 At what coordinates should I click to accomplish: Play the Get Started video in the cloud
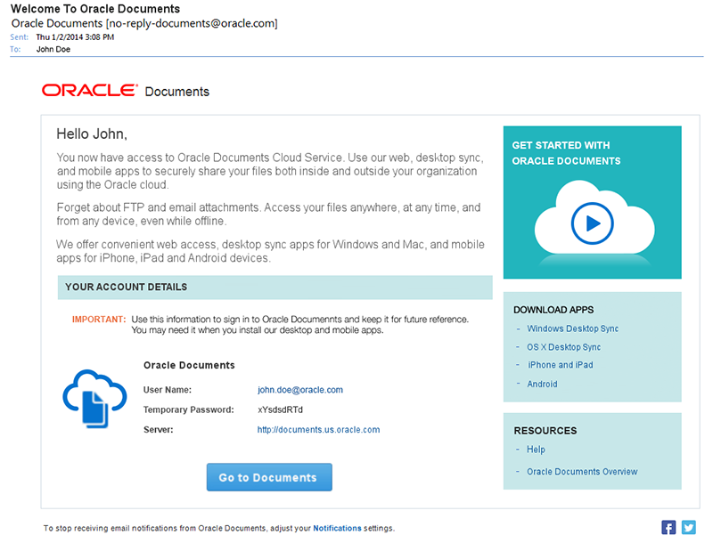pyautogui.click(x=592, y=223)
